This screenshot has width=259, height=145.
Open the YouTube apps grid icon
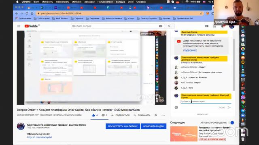(214, 26)
